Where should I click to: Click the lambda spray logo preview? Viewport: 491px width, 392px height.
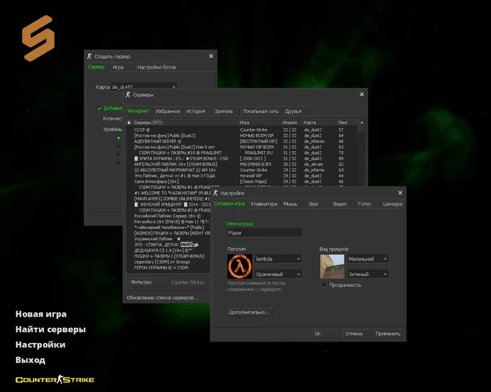click(x=239, y=267)
